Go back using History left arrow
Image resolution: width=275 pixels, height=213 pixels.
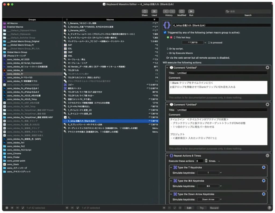(166, 12)
